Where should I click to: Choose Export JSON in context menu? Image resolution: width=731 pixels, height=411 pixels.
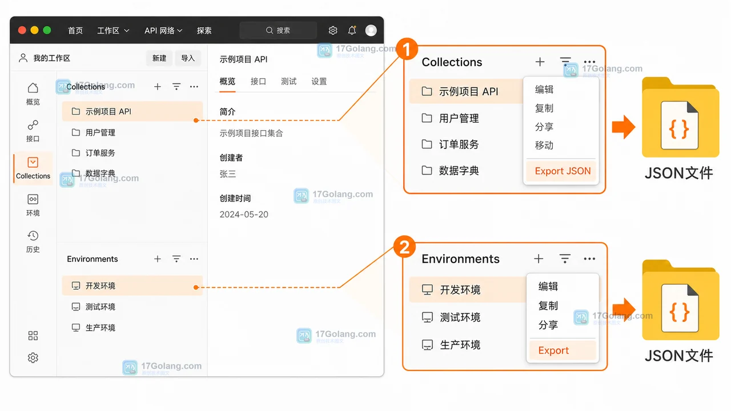[561, 171]
